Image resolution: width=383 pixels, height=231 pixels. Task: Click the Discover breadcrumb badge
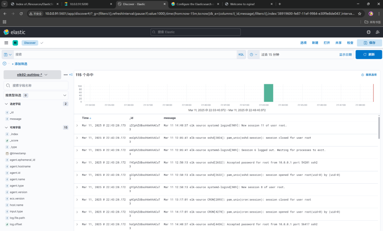30,43
